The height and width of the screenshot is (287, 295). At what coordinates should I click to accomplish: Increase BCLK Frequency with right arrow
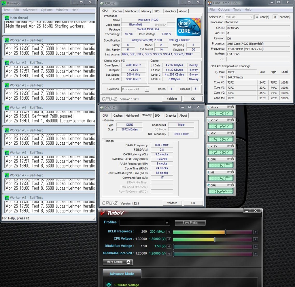[x=256, y=232]
